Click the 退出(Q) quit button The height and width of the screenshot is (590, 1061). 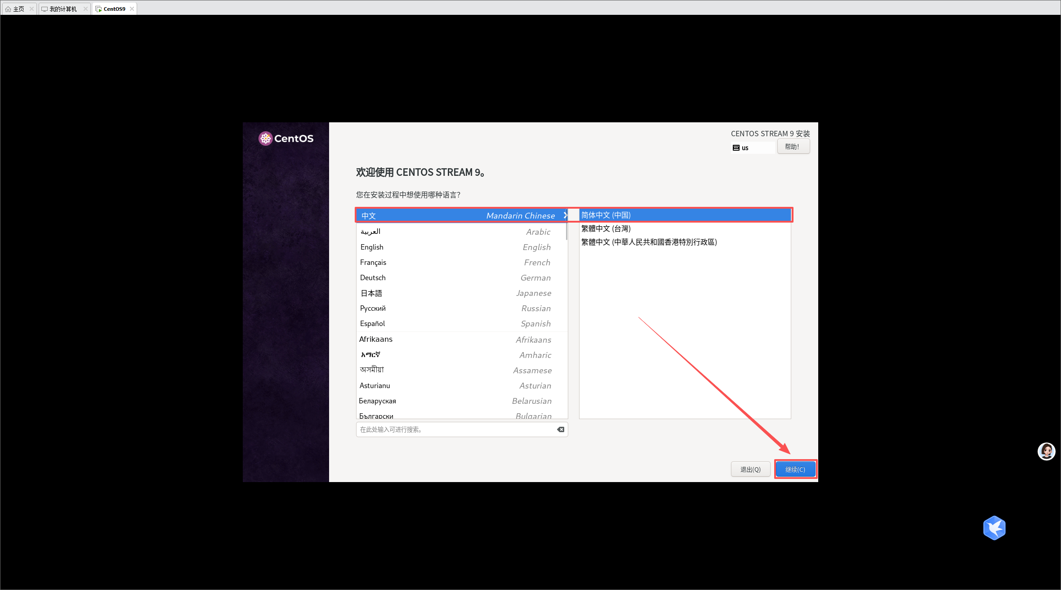[750, 469]
